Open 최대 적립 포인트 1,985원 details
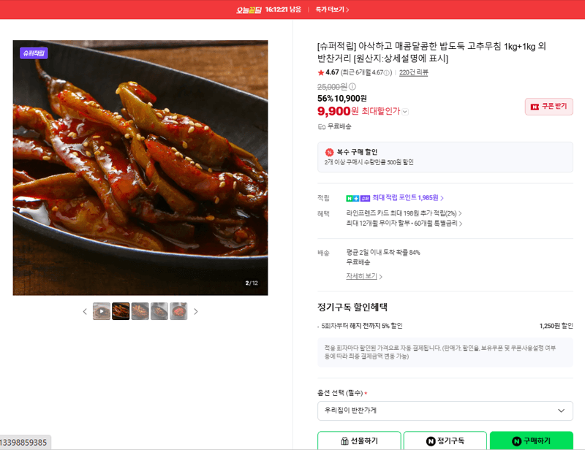This screenshot has width=585, height=450. pos(408,197)
